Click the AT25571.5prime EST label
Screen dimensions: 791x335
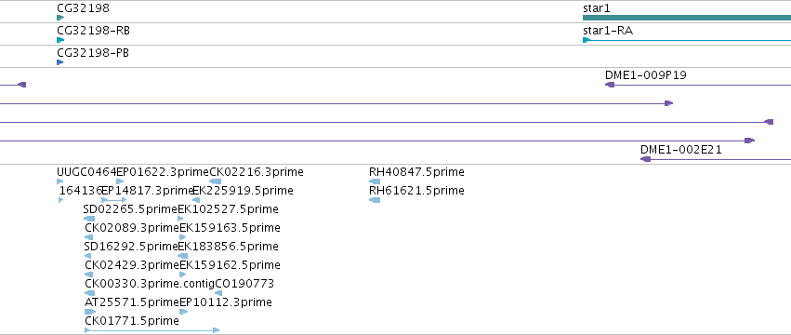click(x=132, y=302)
